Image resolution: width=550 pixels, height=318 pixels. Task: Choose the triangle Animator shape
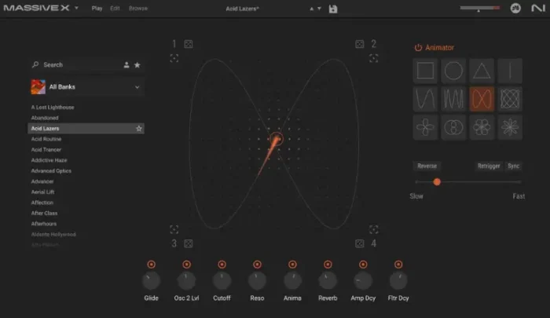[x=481, y=71]
